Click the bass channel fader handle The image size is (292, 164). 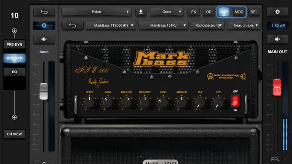(44, 92)
